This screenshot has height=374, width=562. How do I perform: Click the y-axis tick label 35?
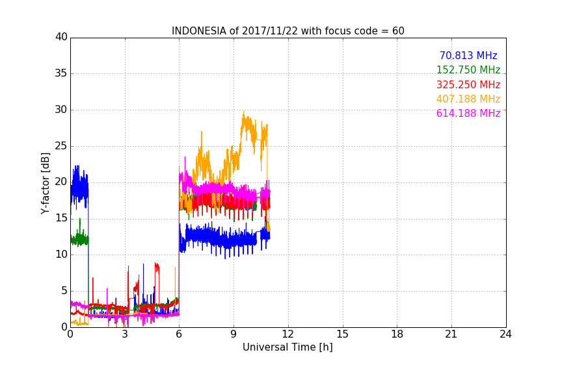pyautogui.click(x=61, y=73)
